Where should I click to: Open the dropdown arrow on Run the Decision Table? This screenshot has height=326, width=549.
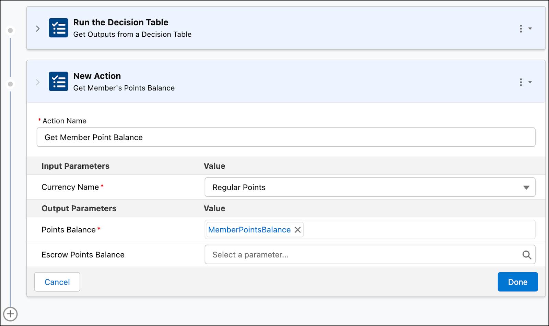[530, 29]
